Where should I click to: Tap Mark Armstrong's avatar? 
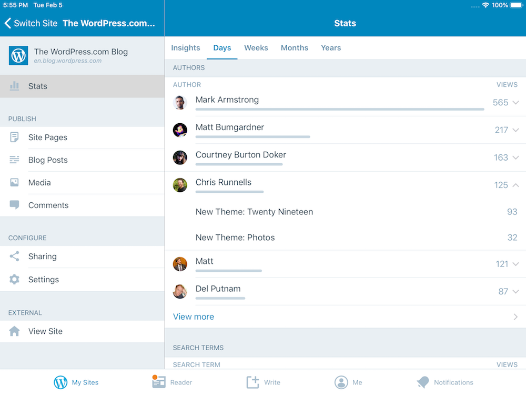point(180,103)
